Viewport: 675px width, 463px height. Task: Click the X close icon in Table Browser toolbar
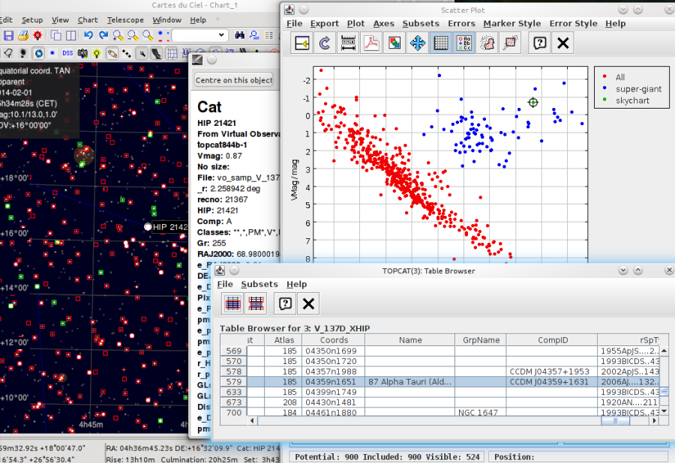point(308,304)
